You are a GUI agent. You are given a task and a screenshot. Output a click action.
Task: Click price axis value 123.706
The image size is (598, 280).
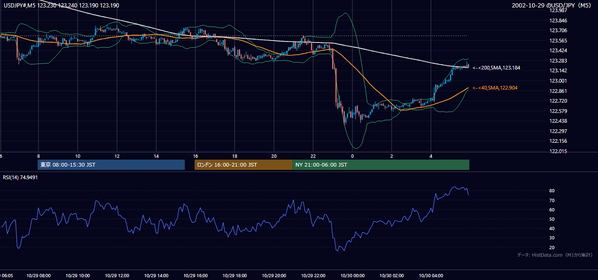click(558, 31)
